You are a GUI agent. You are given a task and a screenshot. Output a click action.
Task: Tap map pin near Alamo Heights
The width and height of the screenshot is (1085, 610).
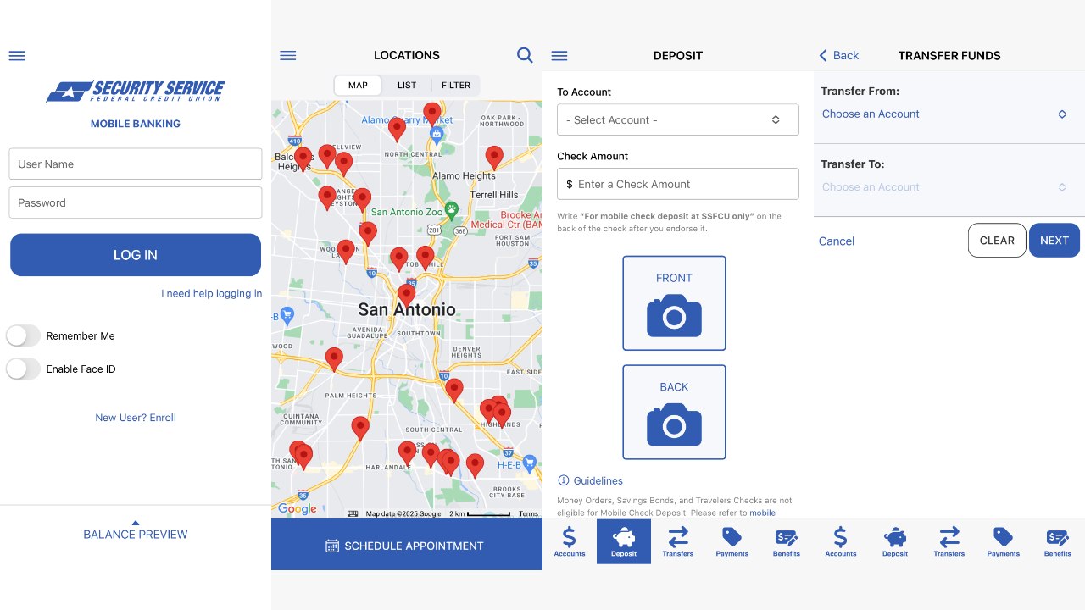coord(494,158)
